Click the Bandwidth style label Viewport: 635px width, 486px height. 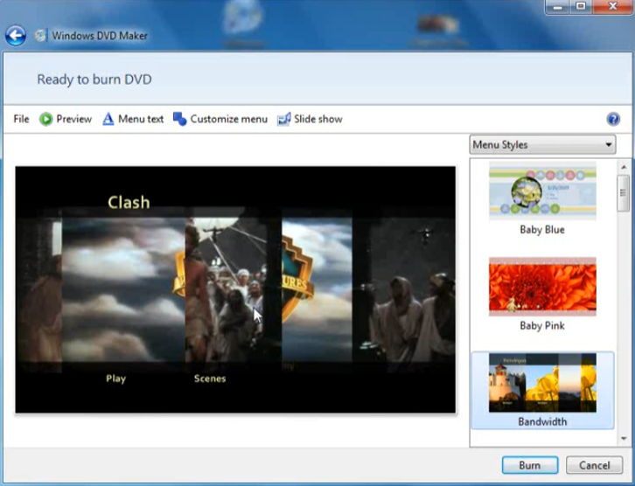point(542,421)
